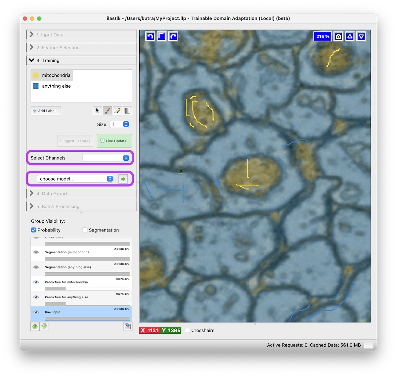Hide the Prediction for anything else layer
This screenshot has height=377, width=397.
(x=36, y=297)
